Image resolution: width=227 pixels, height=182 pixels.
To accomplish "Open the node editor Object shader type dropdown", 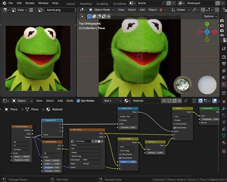I will tap(22, 101).
